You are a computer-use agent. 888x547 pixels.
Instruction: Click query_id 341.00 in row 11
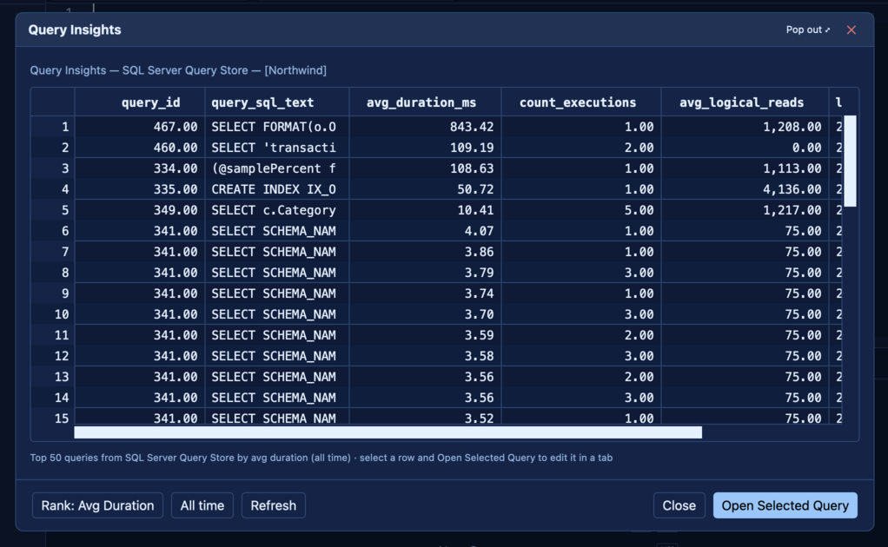(140, 335)
